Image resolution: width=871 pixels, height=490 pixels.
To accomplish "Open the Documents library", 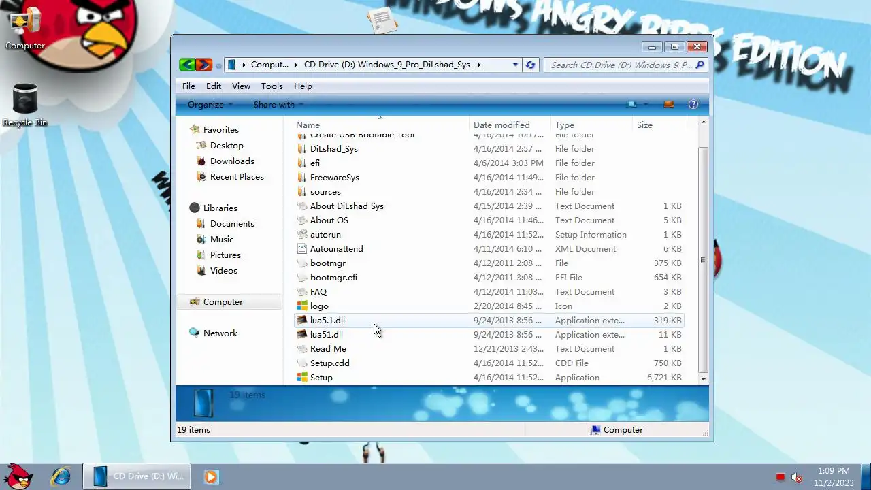I will (232, 223).
